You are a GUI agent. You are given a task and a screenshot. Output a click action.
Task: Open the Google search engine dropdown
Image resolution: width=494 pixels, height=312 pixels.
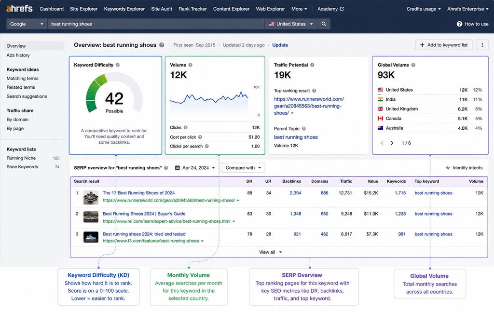[x=27, y=24]
